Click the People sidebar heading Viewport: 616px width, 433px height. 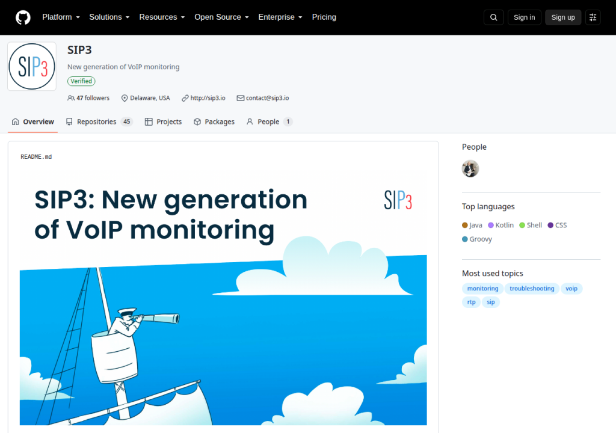(474, 147)
